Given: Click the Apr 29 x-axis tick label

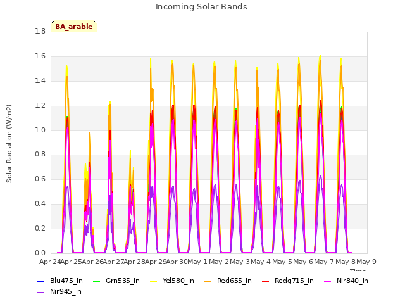Looking at the screenshot, I should 156,262.
